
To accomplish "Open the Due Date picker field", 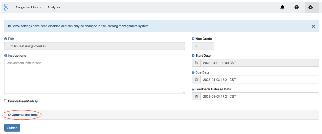I will (259, 80).
